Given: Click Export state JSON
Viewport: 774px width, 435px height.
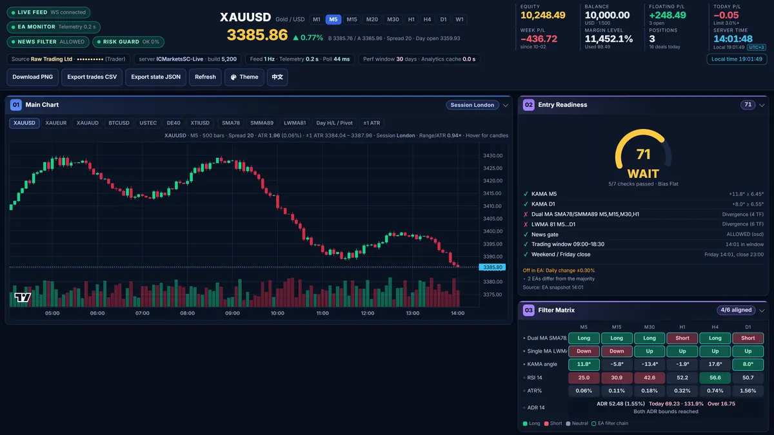Looking at the screenshot, I should (x=156, y=77).
